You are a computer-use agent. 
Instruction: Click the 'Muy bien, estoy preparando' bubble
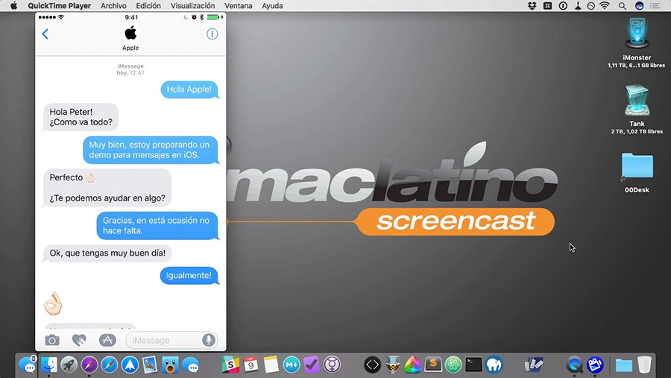pos(150,150)
